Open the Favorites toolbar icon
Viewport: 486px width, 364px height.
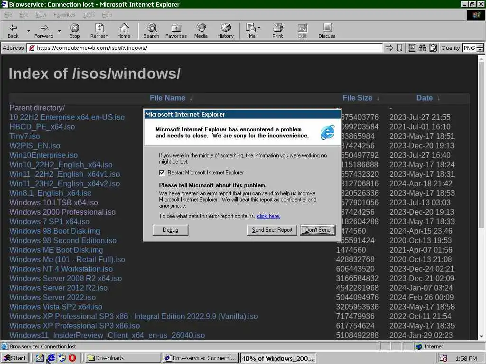176,31
